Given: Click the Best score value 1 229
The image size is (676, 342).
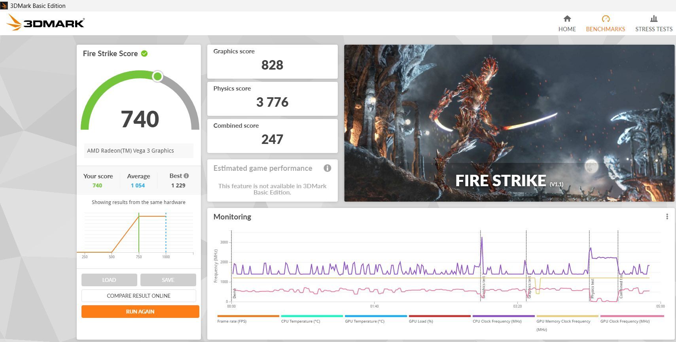Looking at the screenshot, I should [178, 185].
